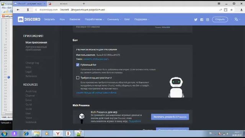
Task: Select My Applications in sidebar
Action: coord(36,43)
